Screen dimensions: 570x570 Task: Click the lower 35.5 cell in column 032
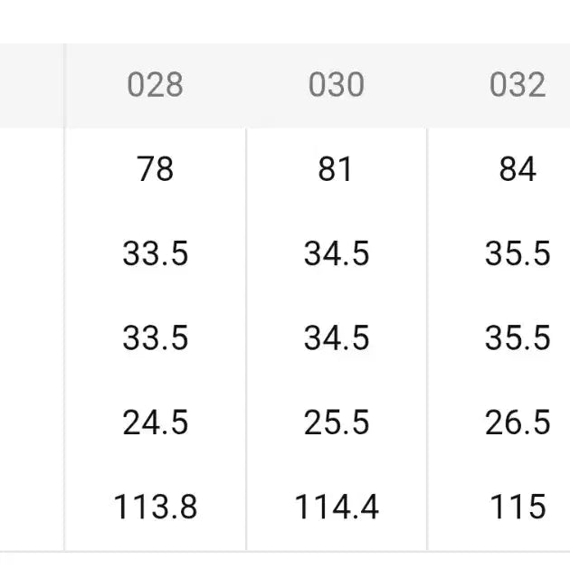click(517, 338)
